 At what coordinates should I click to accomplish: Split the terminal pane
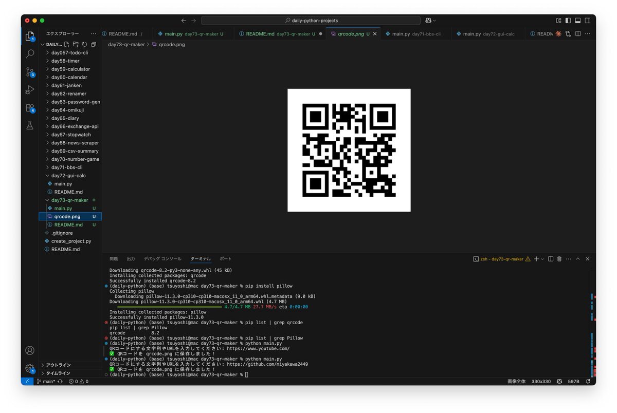click(551, 259)
